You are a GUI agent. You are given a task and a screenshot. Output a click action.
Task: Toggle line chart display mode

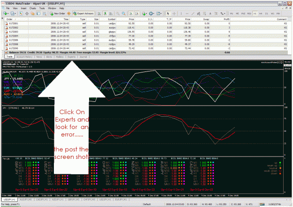(x=111, y=14)
